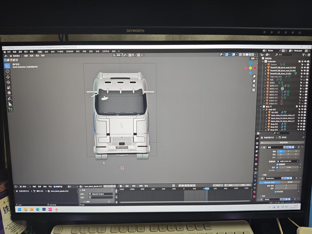Toggle X-ray in viewport header
The width and height of the screenshot is (312, 234).
pos(240,55)
